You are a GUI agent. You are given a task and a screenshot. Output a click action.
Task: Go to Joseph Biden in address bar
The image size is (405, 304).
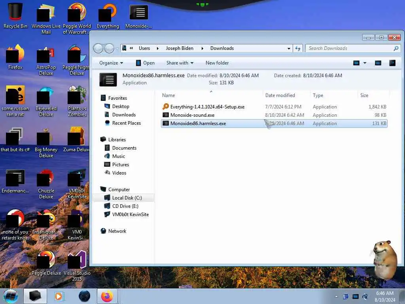(180, 48)
